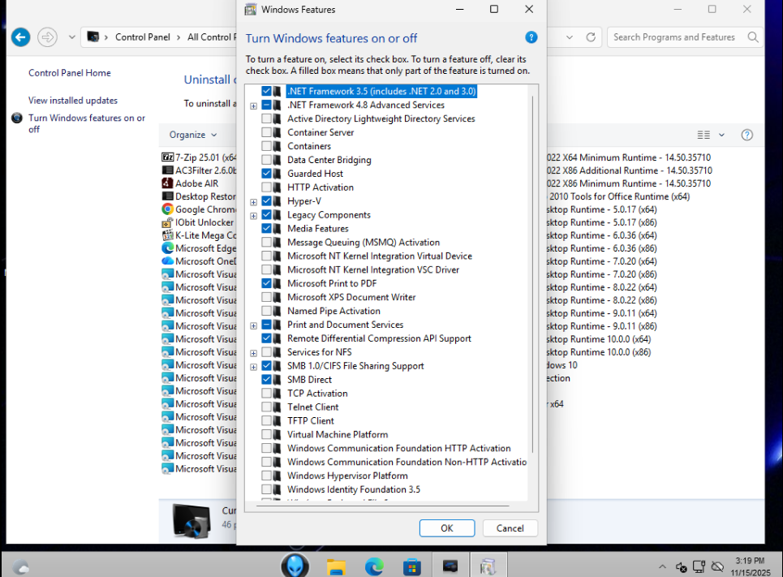Check the Virtual Machine Platform box

point(267,435)
